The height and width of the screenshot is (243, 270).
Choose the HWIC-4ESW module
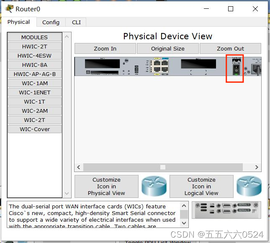[35, 56]
